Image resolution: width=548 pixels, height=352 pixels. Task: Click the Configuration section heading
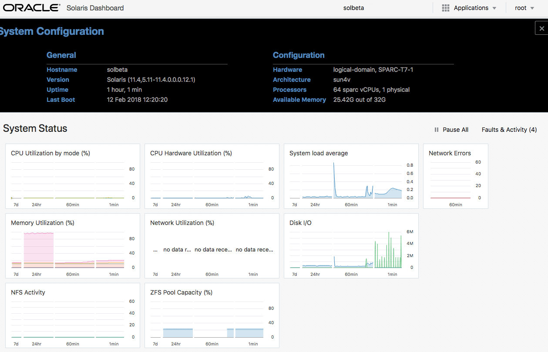click(299, 55)
